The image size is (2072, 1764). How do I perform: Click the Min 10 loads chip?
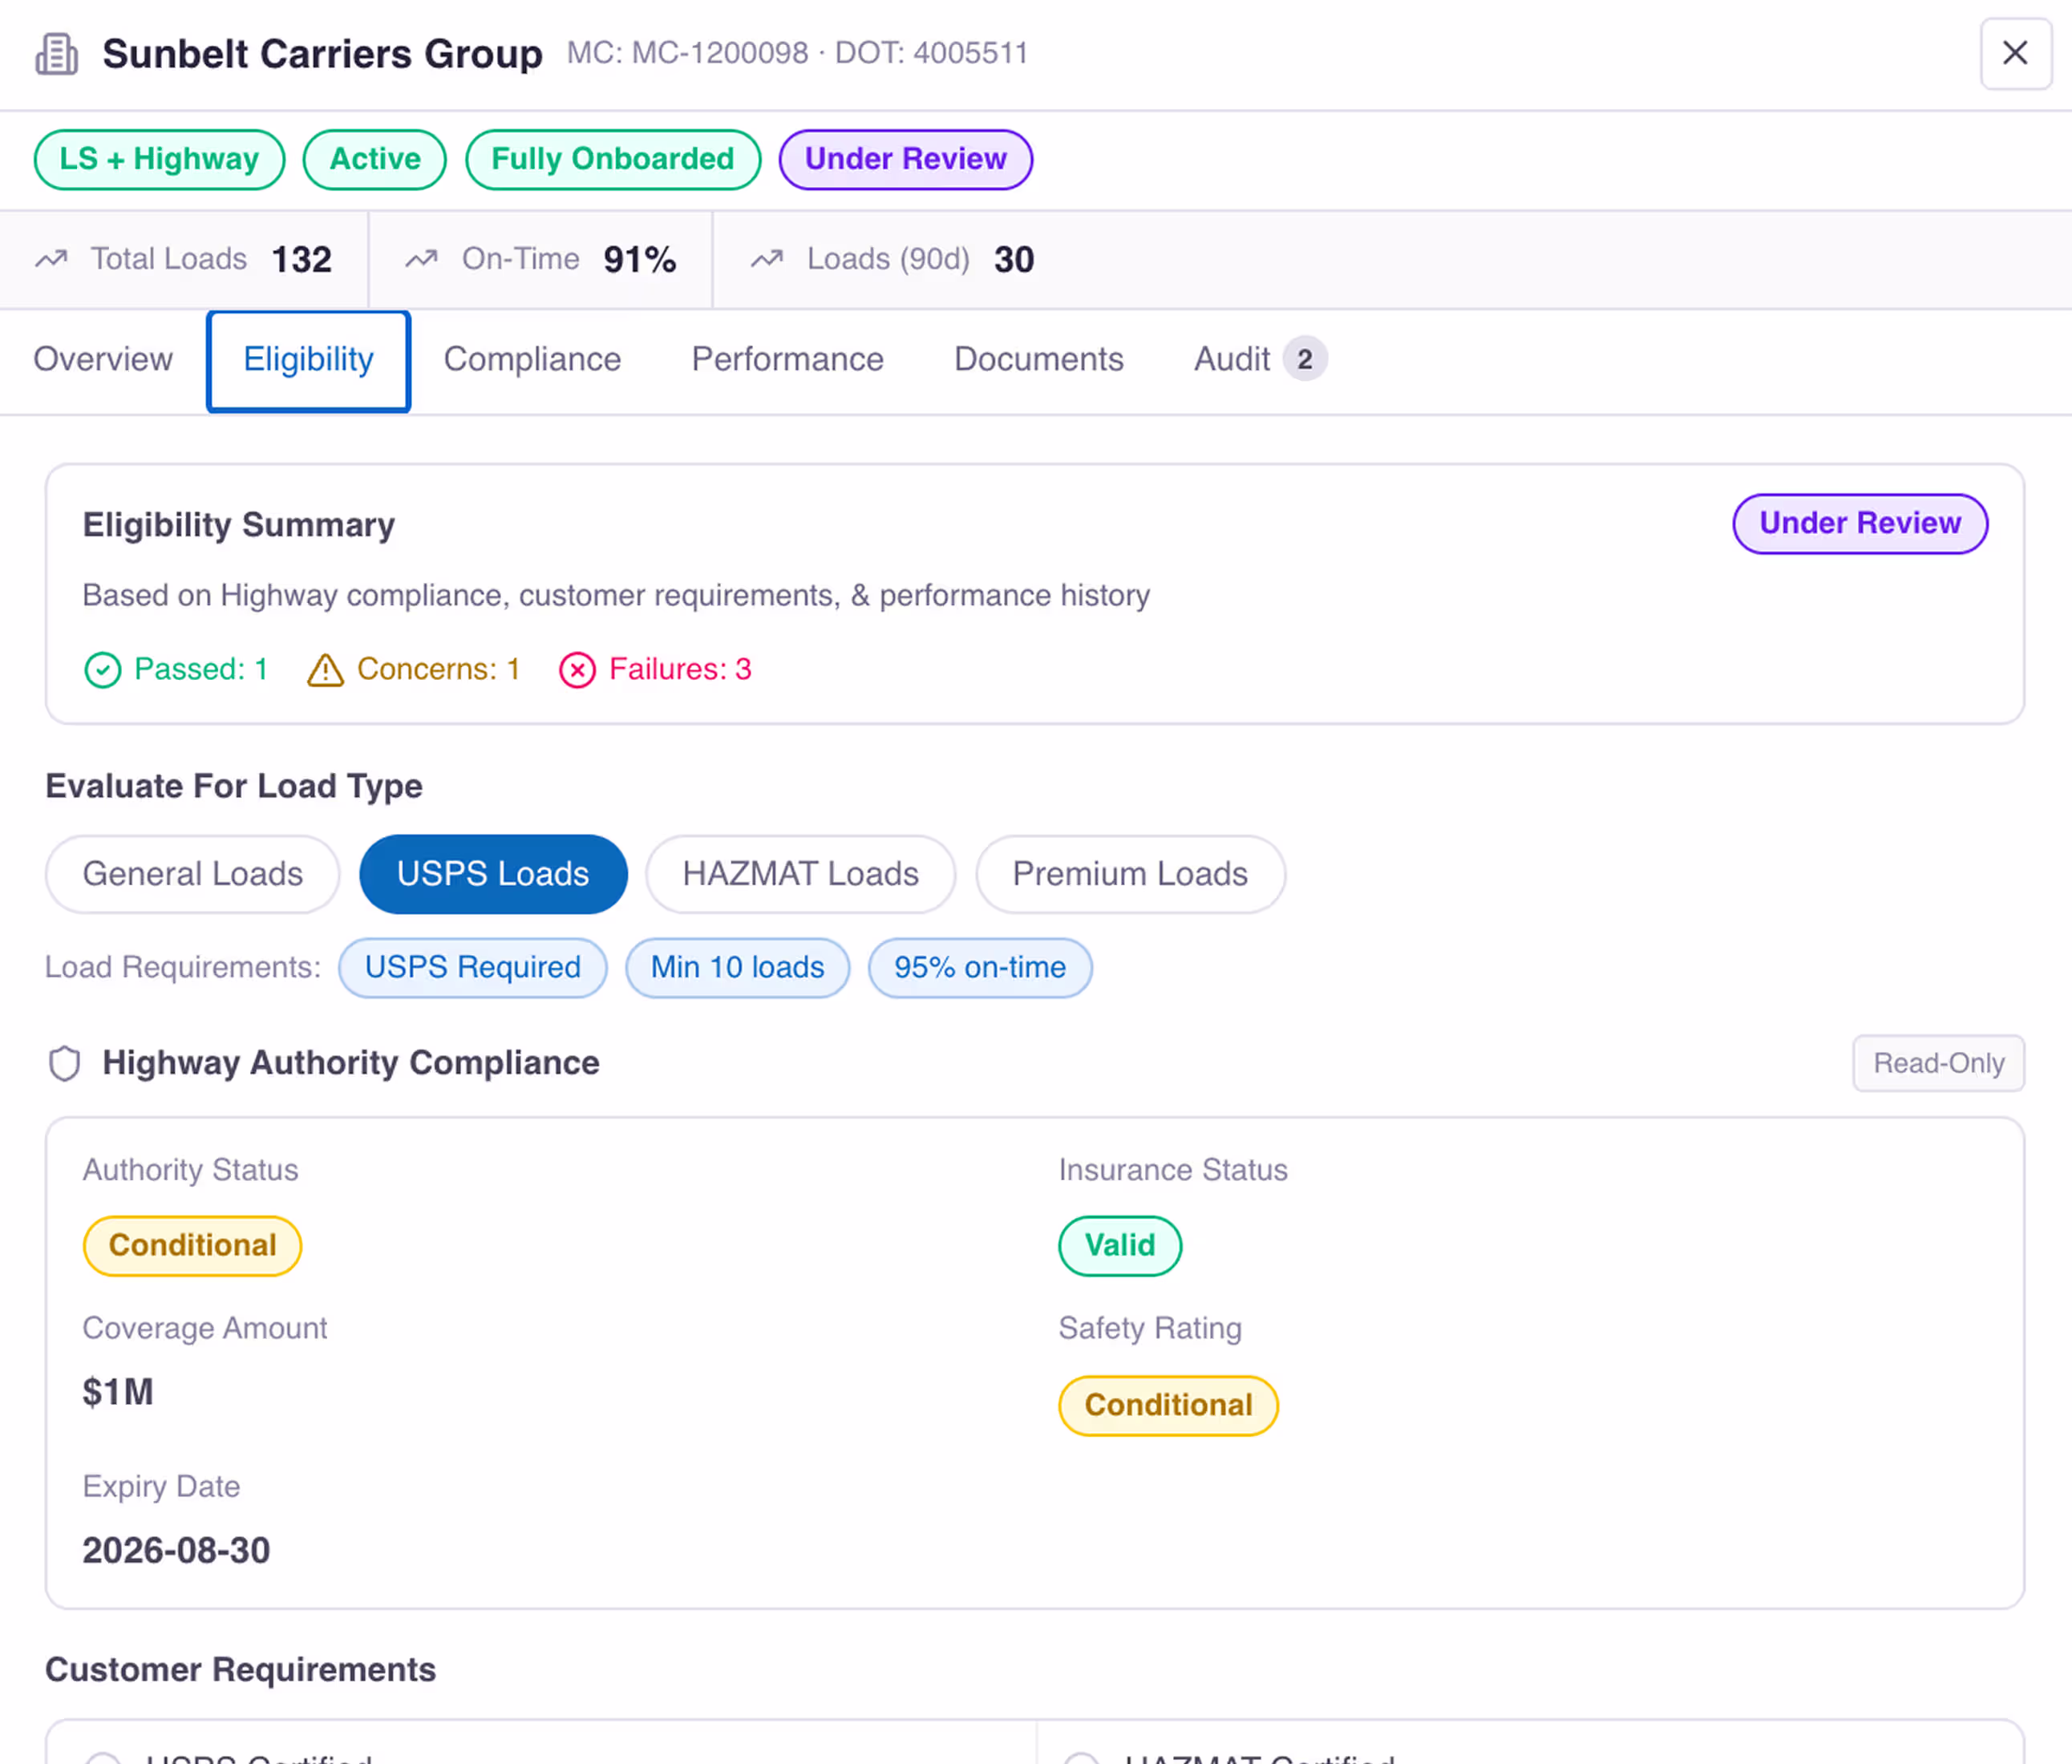coord(738,968)
